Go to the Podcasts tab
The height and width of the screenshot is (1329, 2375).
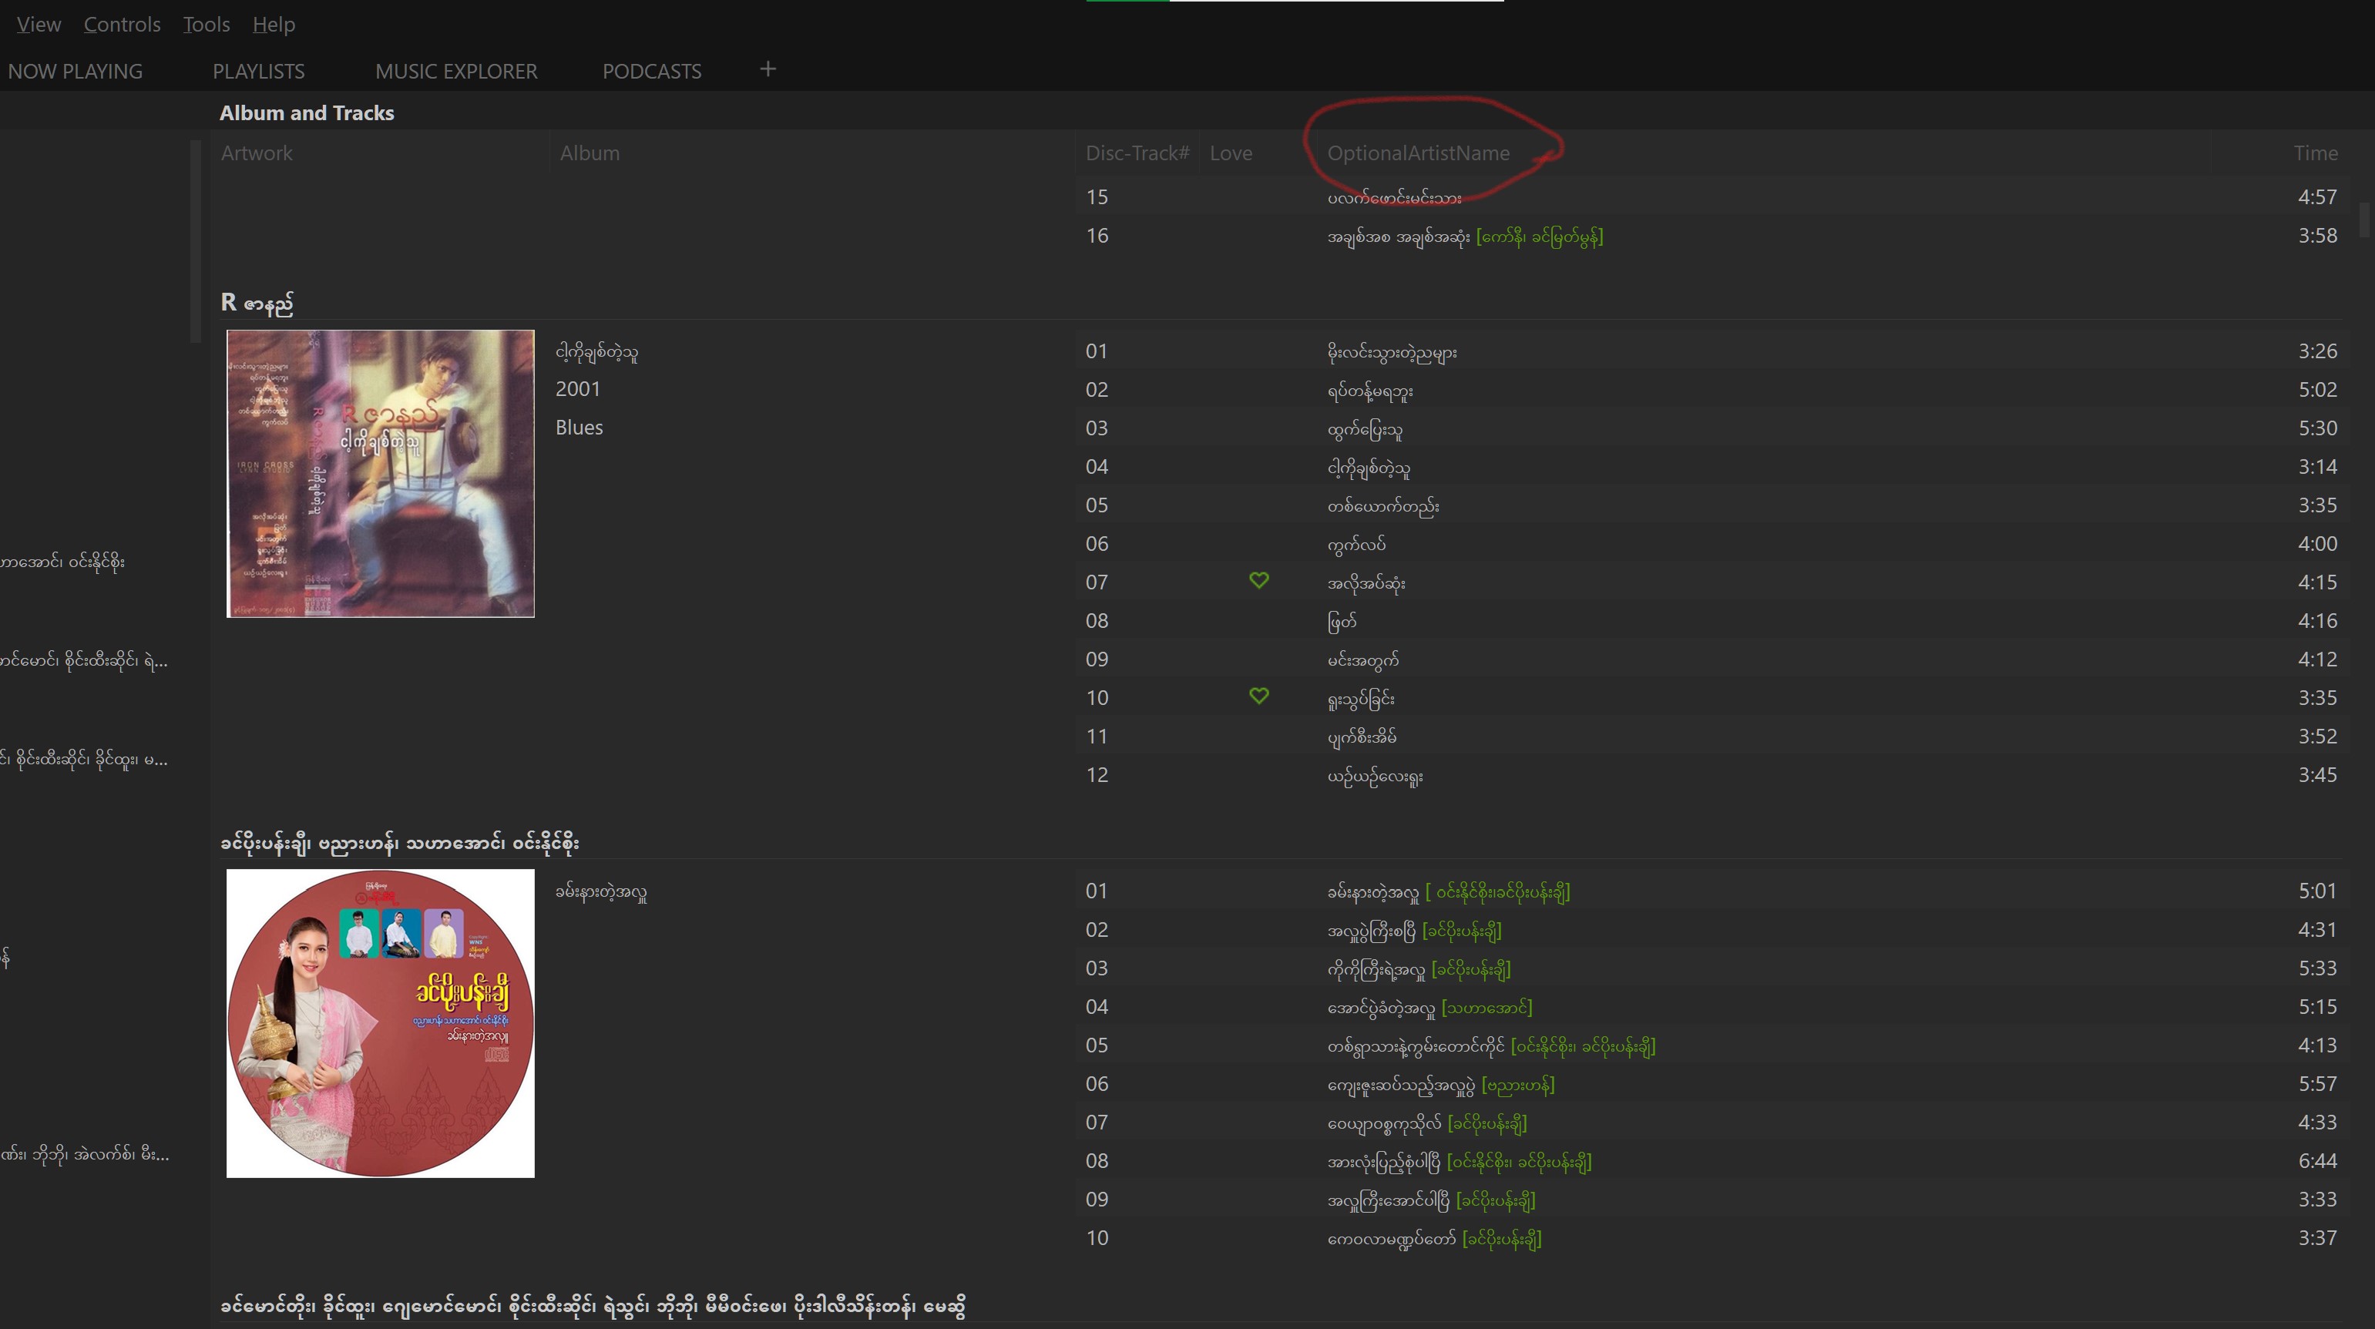[x=652, y=71]
